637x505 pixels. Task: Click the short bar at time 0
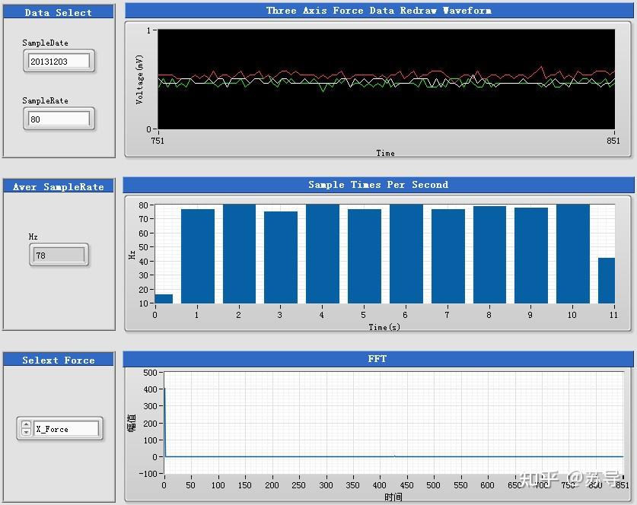pos(164,299)
